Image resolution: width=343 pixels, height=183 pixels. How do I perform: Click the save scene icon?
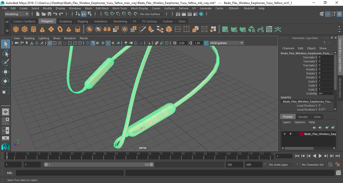click(49, 14)
